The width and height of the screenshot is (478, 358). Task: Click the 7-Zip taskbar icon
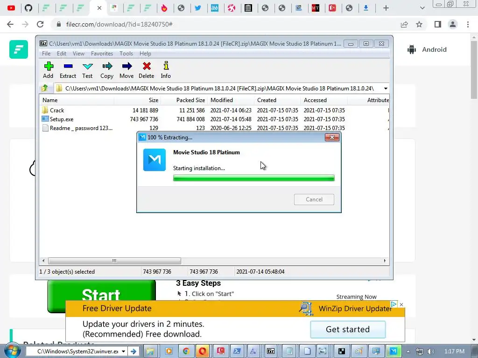[x=270, y=351]
